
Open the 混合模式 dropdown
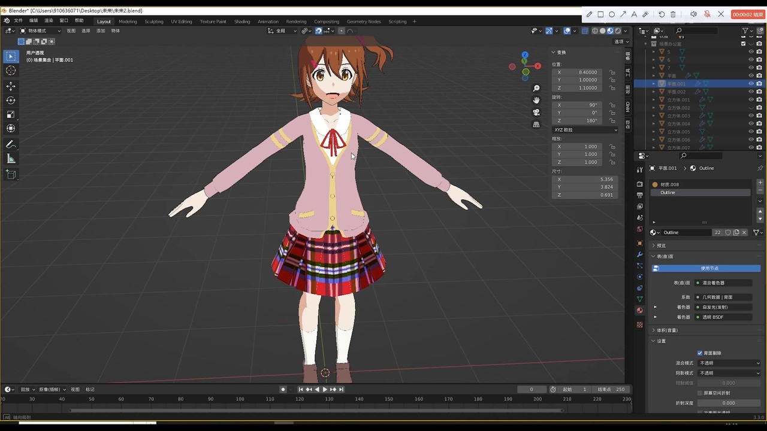[729, 363]
